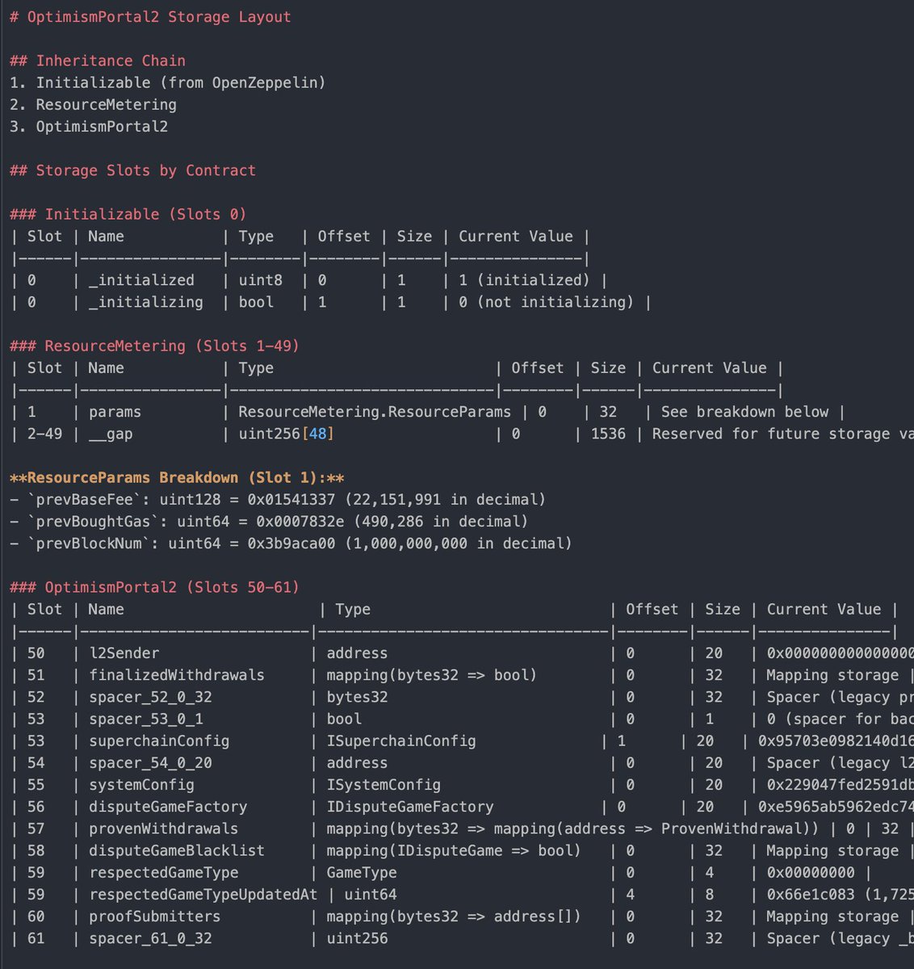Click the 'respectedGameType' name cell
Image resolution: width=914 pixels, height=969 pixels.
coord(163,872)
